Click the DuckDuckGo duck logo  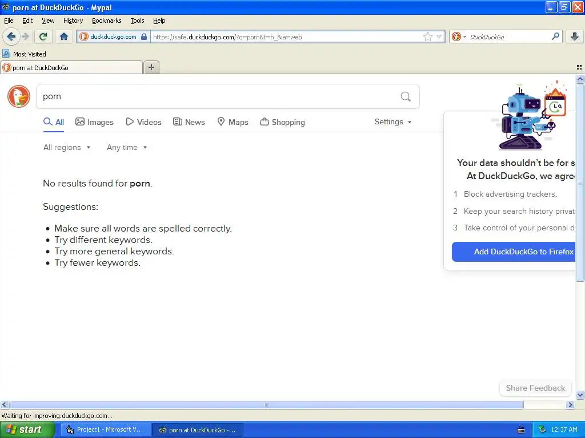[19, 96]
